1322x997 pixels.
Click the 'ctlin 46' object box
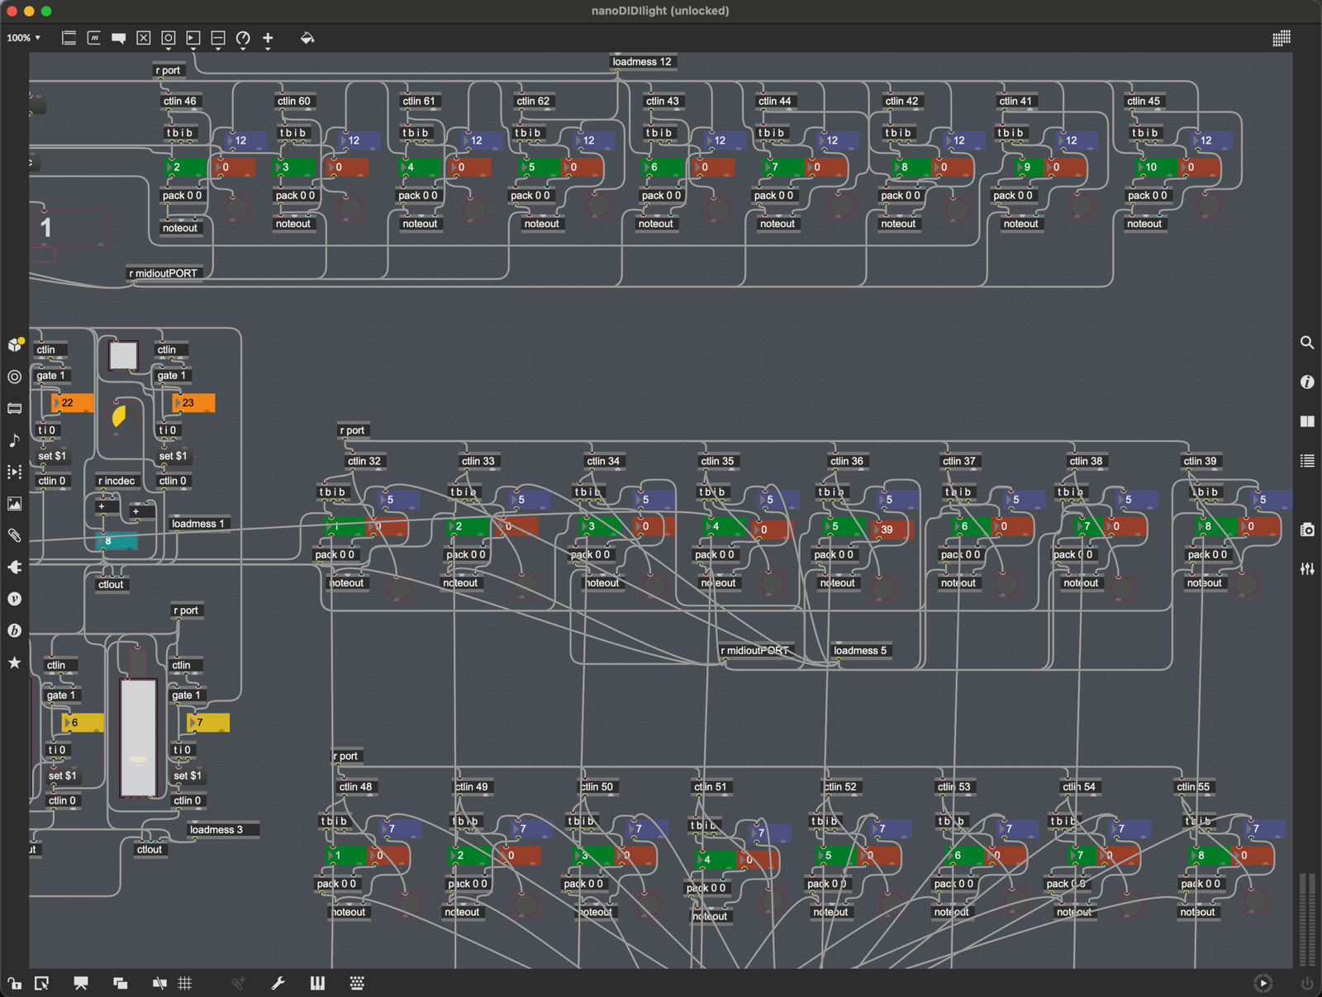[180, 102]
